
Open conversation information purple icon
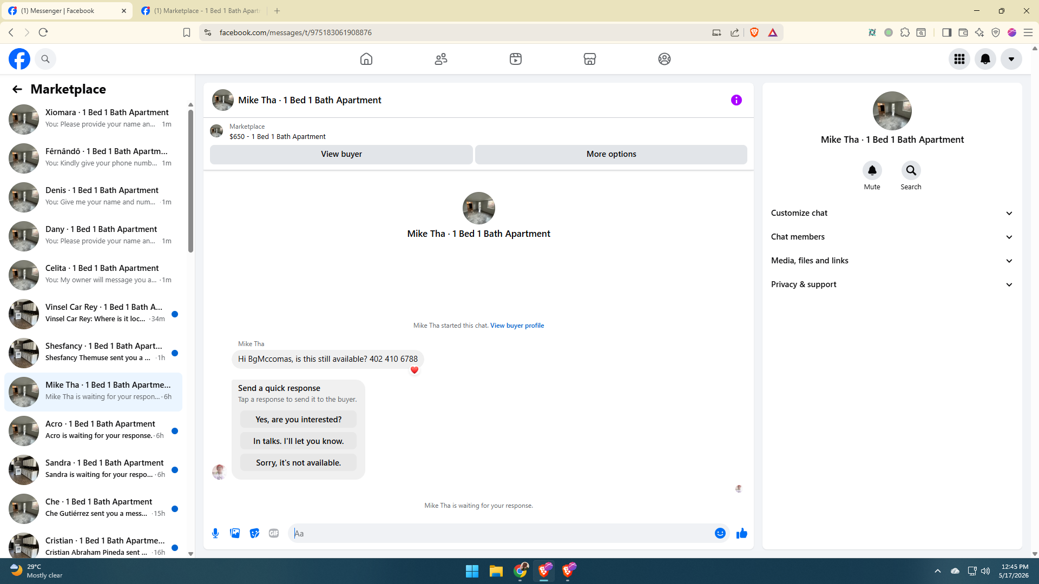point(736,100)
